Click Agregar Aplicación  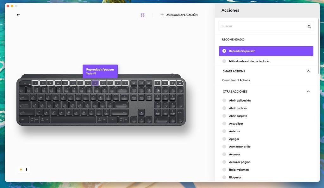coord(179,15)
